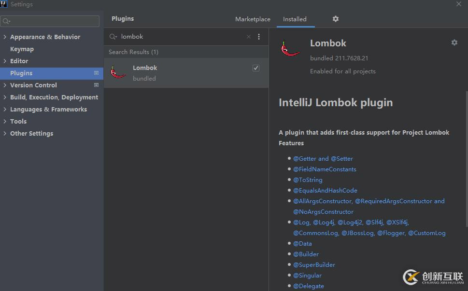The width and height of the screenshot is (468, 291).
Task: Expand the Editor settings section
Action: tap(5, 61)
